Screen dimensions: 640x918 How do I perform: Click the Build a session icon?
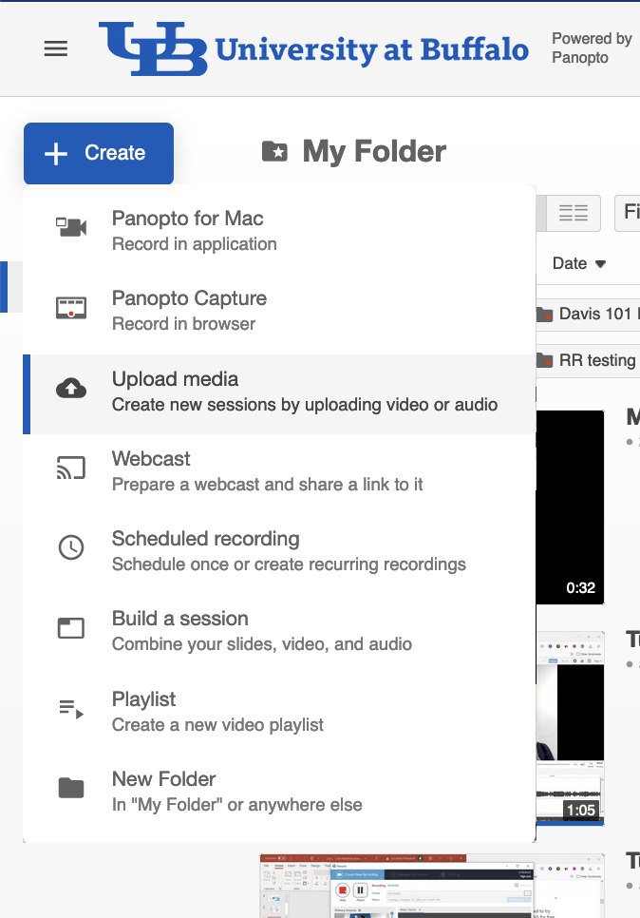click(x=71, y=628)
